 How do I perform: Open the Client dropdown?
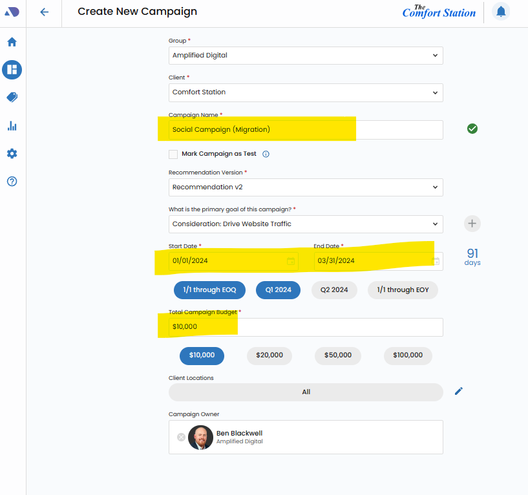point(306,92)
